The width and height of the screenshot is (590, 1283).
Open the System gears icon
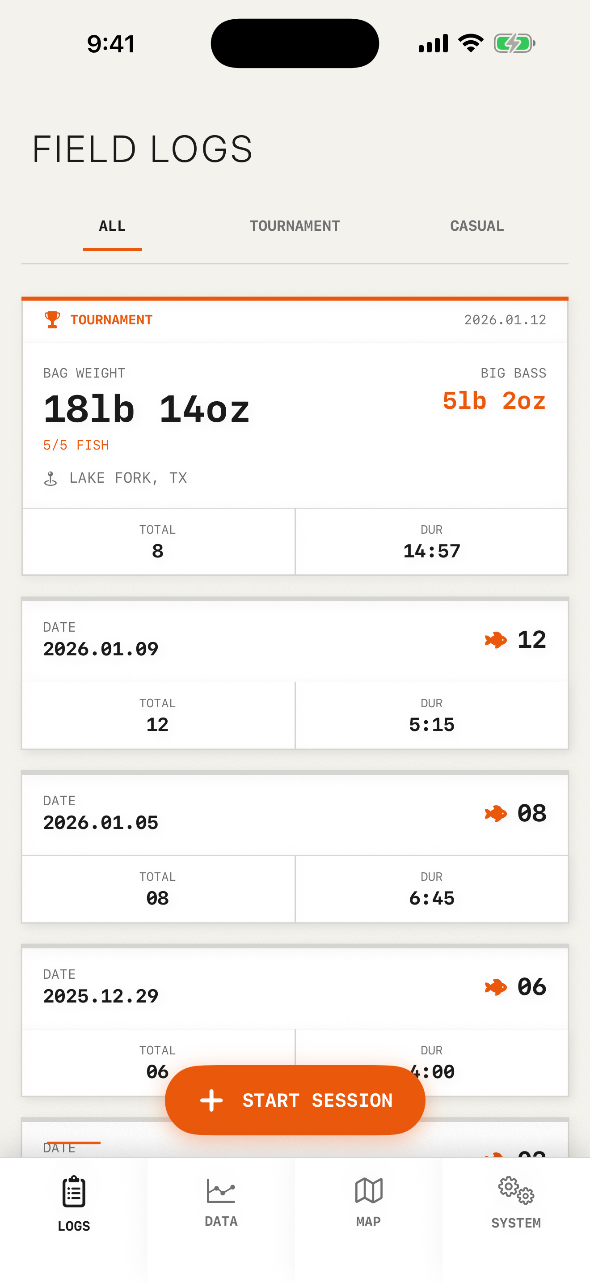point(516,1191)
